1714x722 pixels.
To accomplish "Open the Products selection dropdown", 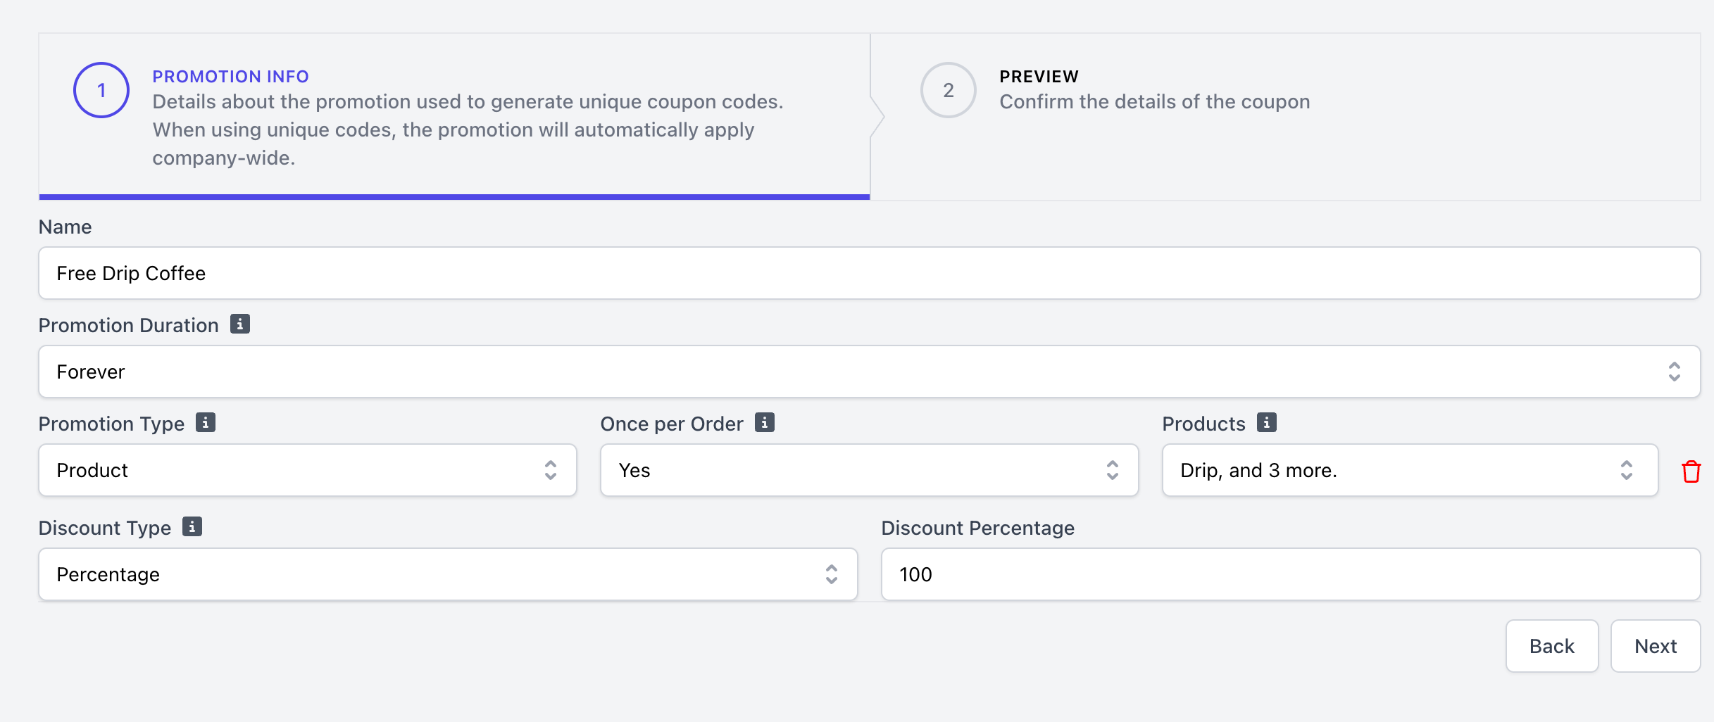I will click(1410, 470).
